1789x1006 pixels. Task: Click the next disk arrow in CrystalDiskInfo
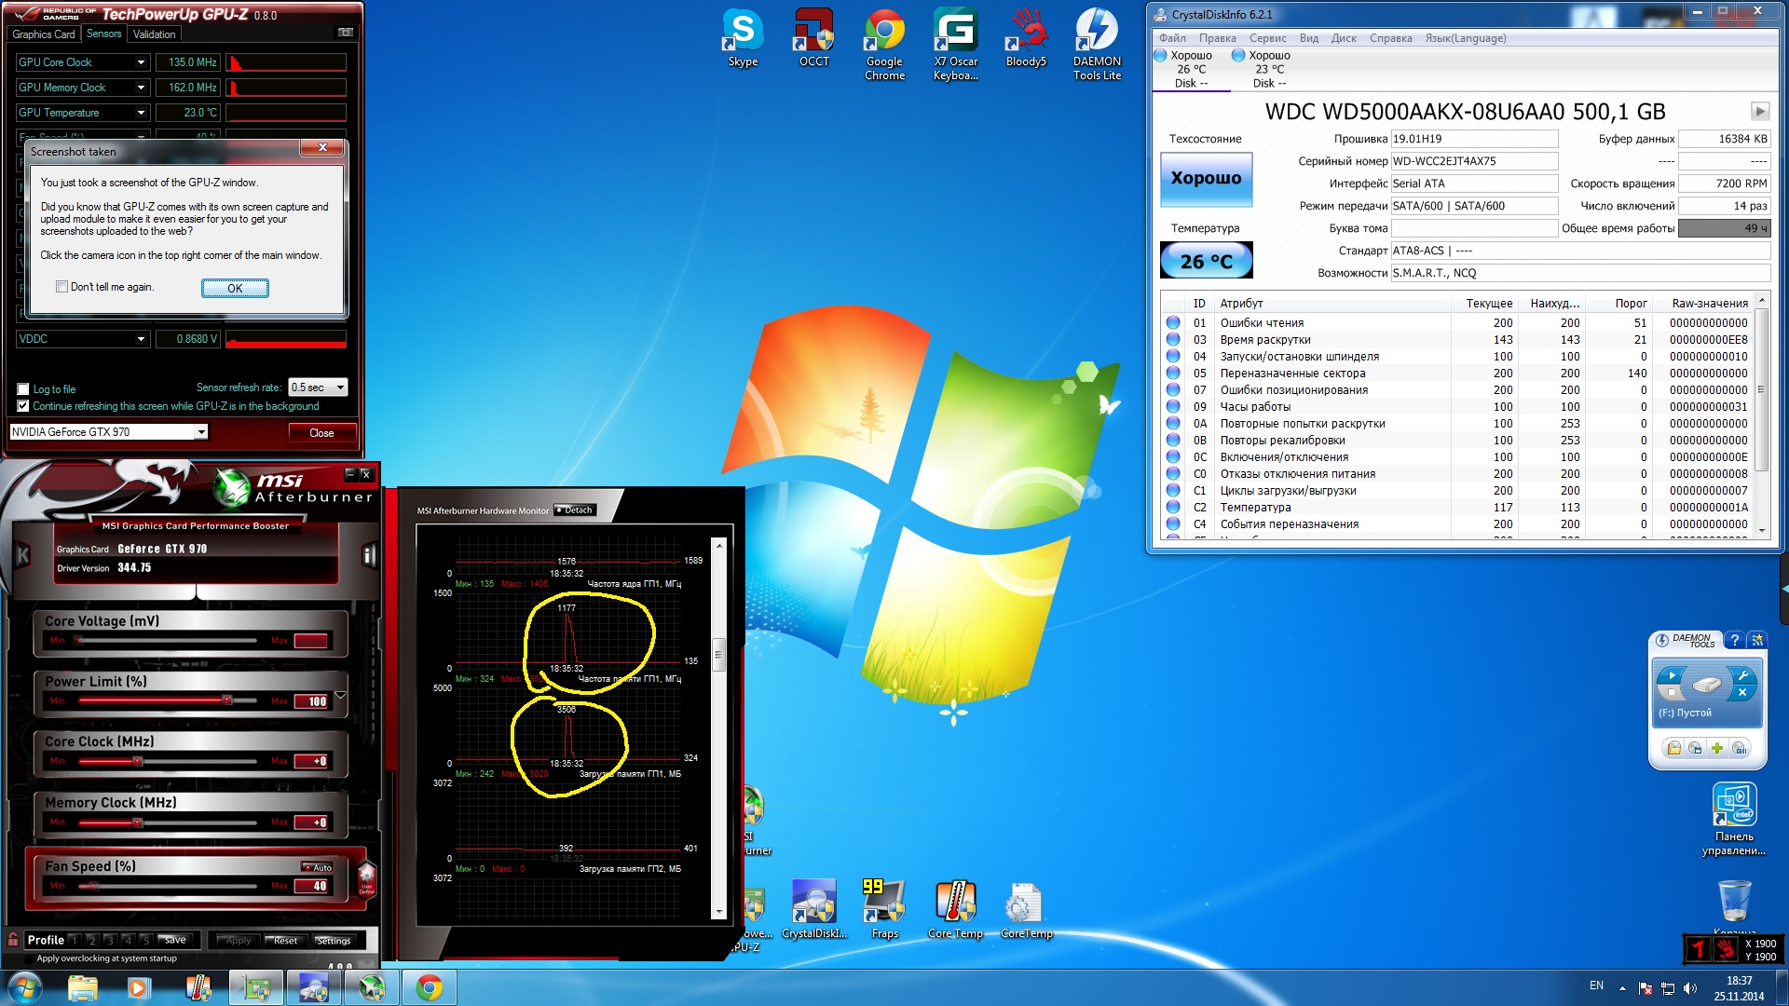[x=1759, y=112]
